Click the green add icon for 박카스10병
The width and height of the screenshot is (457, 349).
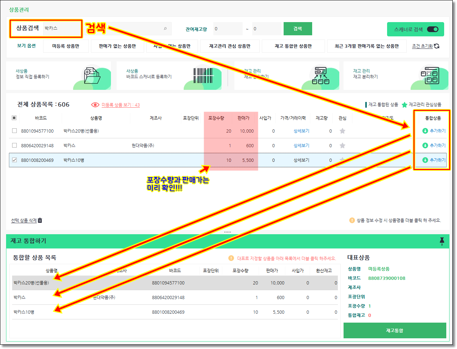(425, 160)
